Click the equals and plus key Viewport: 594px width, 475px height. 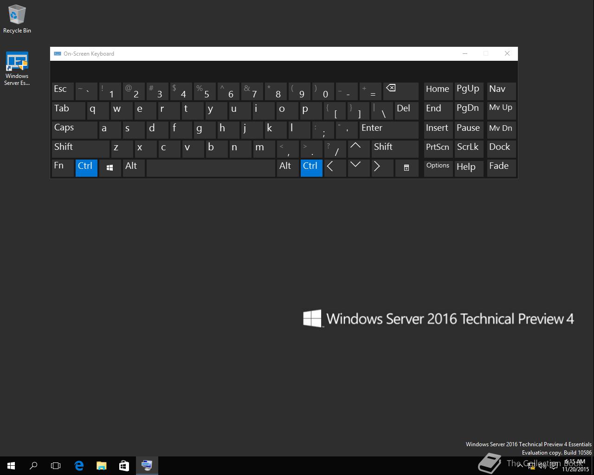[x=371, y=91]
